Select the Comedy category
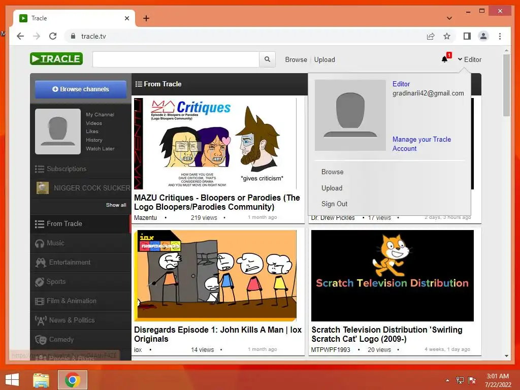Image resolution: width=520 pixels, height=390 pixels. point(81,339)
